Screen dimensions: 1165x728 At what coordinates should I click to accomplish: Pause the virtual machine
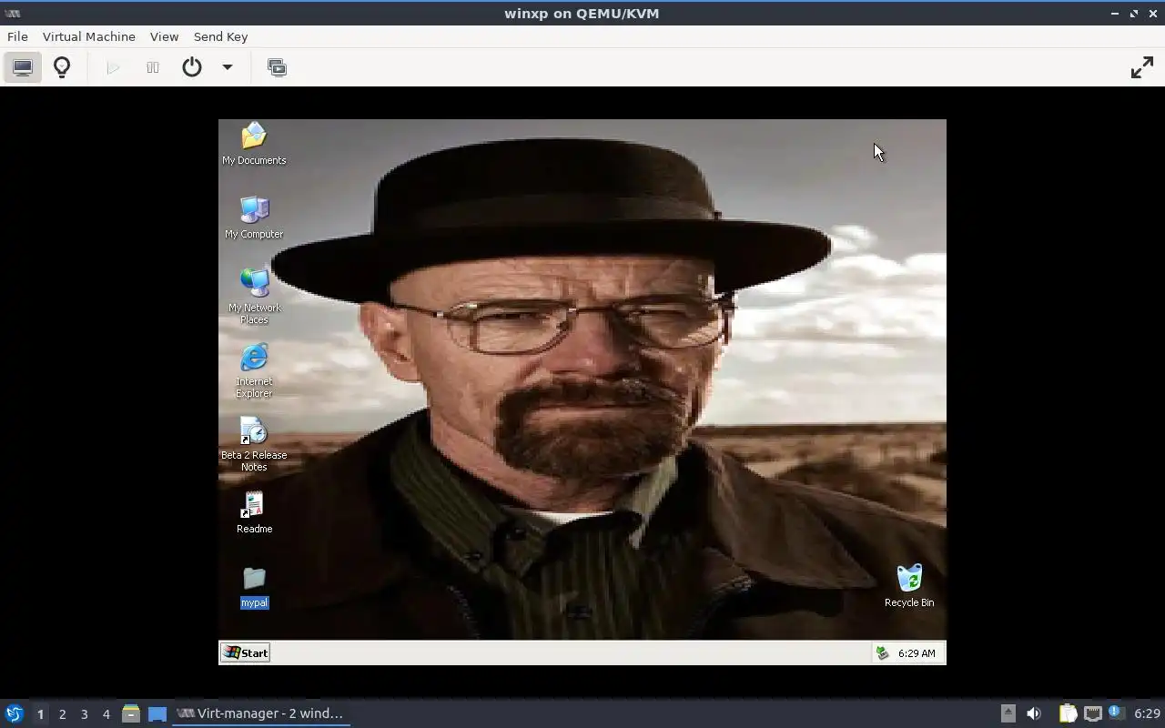coord(153,67)
